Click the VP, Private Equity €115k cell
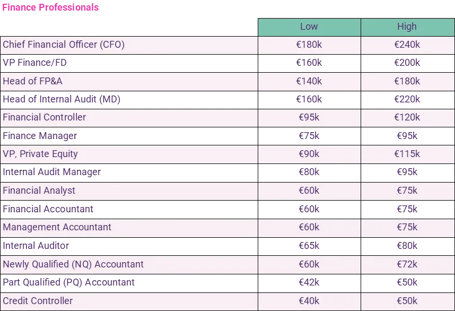The width and height of the screenshot is (455, 311). pyautogui.click(x=407, y=154)
